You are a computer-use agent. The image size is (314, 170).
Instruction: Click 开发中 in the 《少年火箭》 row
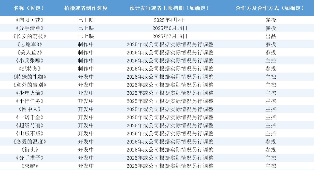pyautogui.click(x=86, y=93)
